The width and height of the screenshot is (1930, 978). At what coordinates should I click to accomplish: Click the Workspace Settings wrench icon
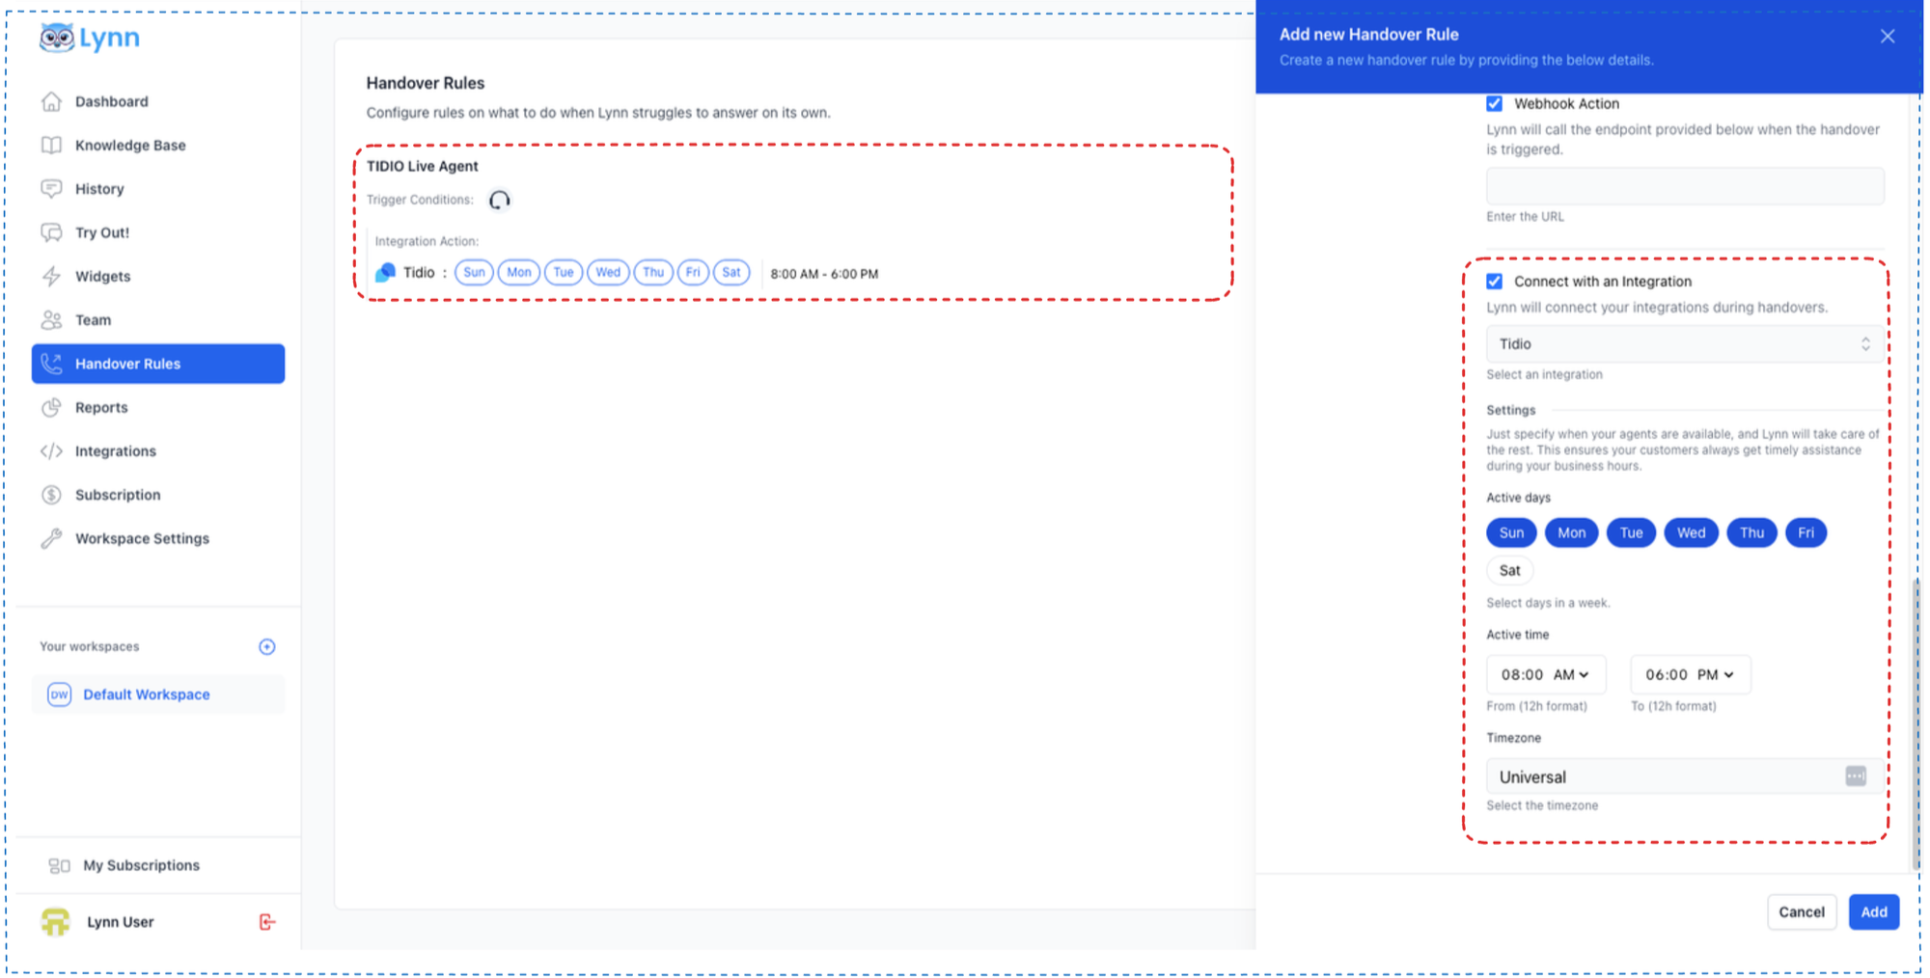pyautogui.click(x=51, y=538)
